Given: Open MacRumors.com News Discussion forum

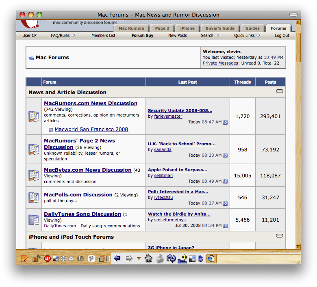Looking at the screenshot, I should 91,103.
